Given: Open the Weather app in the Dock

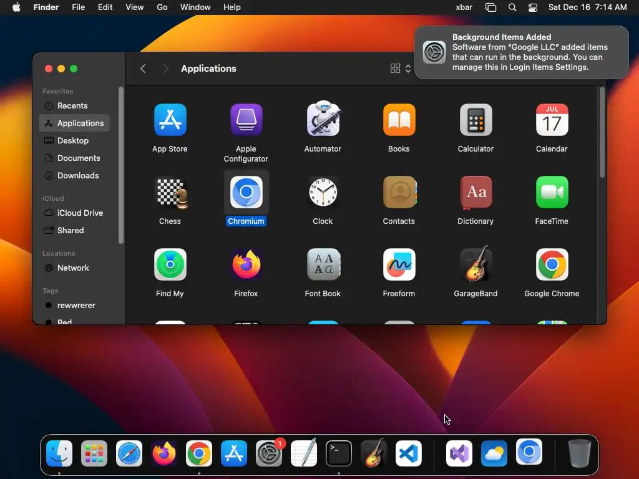Looking at the screenshot, I should click(494, 453).
